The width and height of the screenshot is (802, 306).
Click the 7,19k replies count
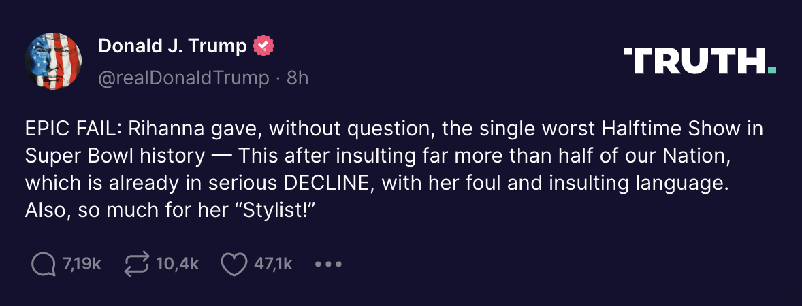point(82,265)
